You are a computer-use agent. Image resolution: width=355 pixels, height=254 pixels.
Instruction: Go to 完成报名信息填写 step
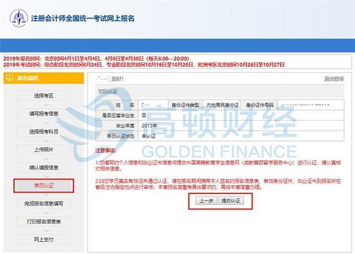click(x=43, y=204)
